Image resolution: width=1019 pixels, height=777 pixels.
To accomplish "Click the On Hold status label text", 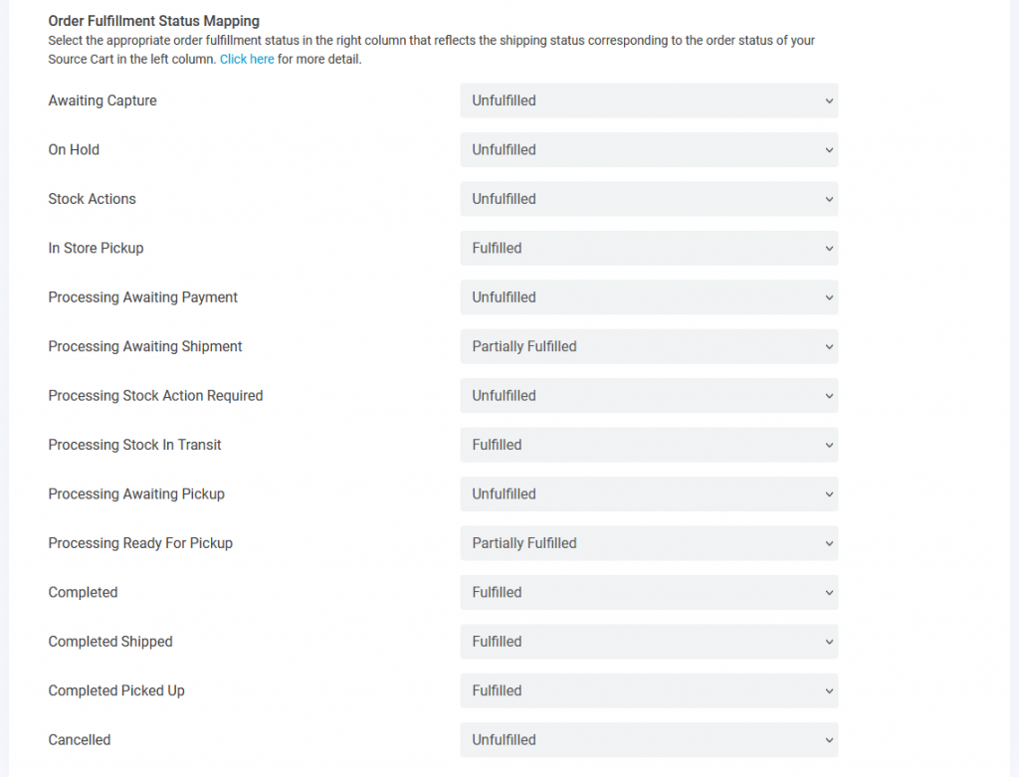I will [x=74, y=149].
